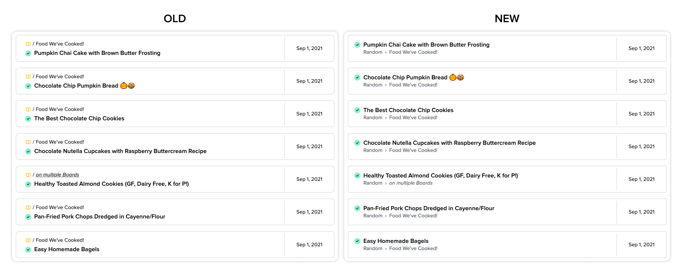Toggle completion check for Pumpkin Chai Cake in OLD list

(28, 53)
